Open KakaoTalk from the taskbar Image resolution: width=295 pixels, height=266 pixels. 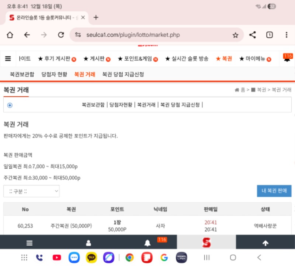click(91, 258)
